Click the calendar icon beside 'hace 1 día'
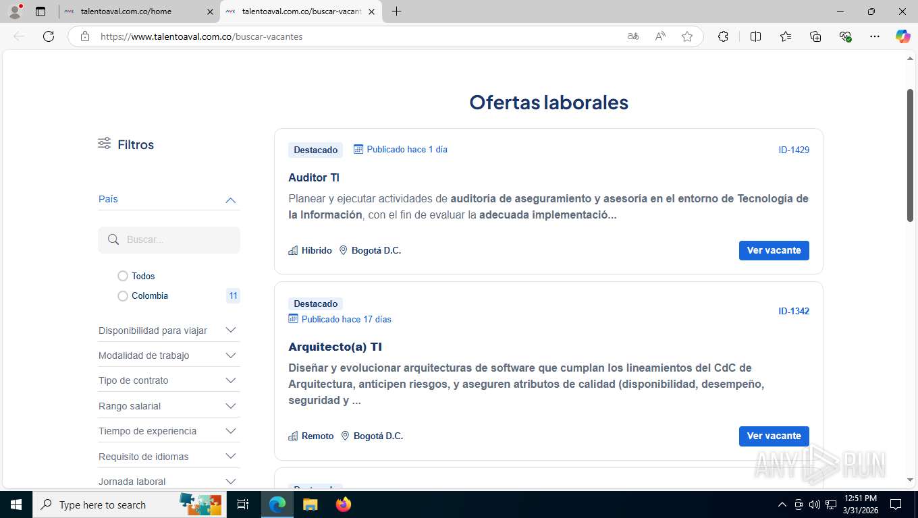Viewport: 918px width, 518px height. (x=358, y=149)
